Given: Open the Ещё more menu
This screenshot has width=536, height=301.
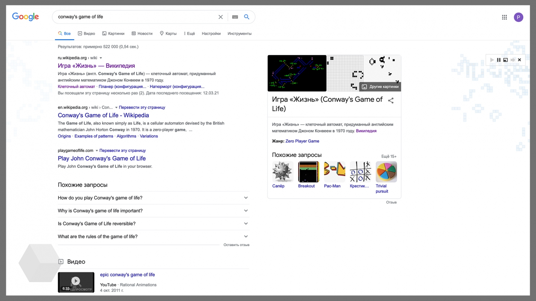Looking at the screenshot, I should point(189,34).
